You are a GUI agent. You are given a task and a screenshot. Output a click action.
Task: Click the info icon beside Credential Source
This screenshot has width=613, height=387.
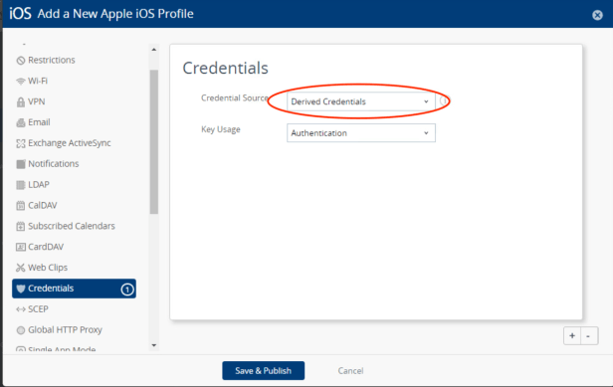[x=444, y=100]
